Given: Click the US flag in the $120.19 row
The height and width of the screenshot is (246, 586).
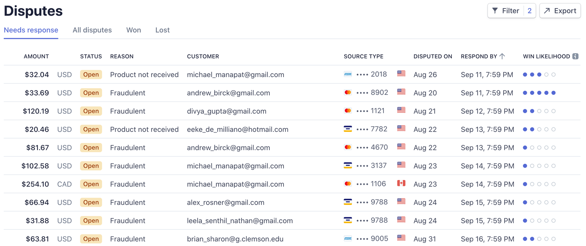Looking at the screenshot, I should tap(401, 110).
